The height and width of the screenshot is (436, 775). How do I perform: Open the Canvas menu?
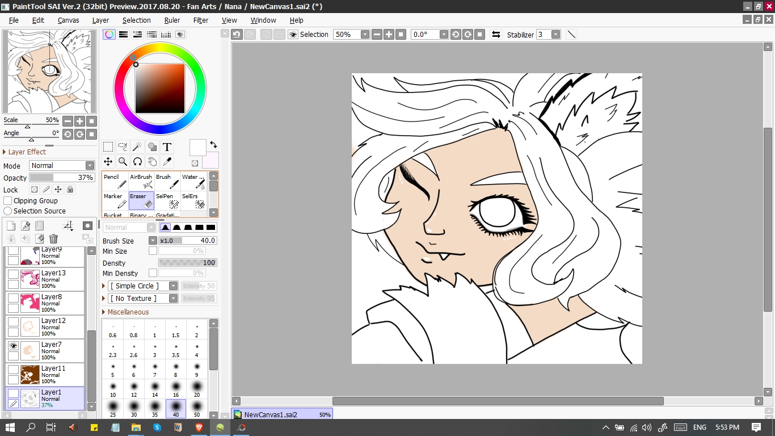68,20
